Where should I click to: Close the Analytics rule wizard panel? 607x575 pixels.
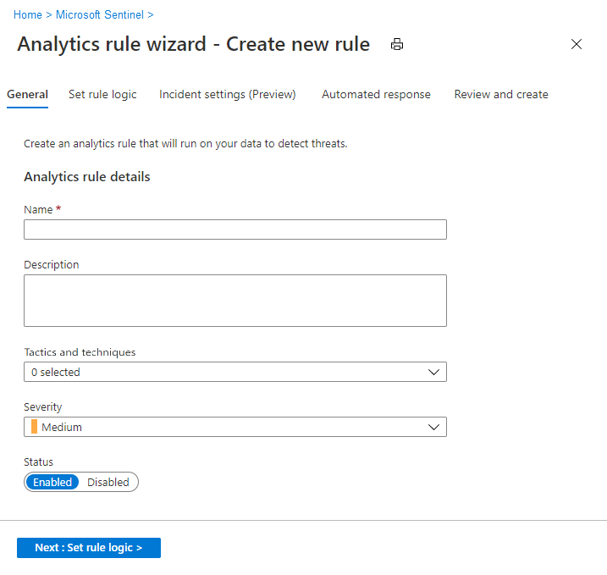(x=577, y=44)
